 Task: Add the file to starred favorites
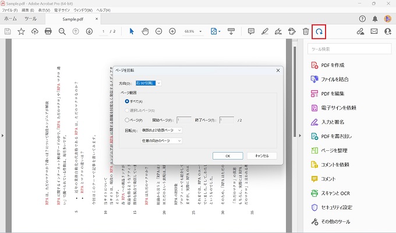coord(21,31)
